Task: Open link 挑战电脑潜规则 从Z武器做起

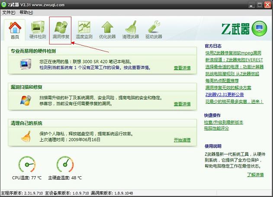Action: click(232, 74)
